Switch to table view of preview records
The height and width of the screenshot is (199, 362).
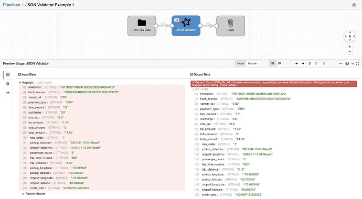[280, 63]
